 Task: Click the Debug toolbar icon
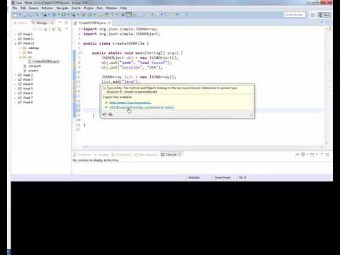[55, 15]
